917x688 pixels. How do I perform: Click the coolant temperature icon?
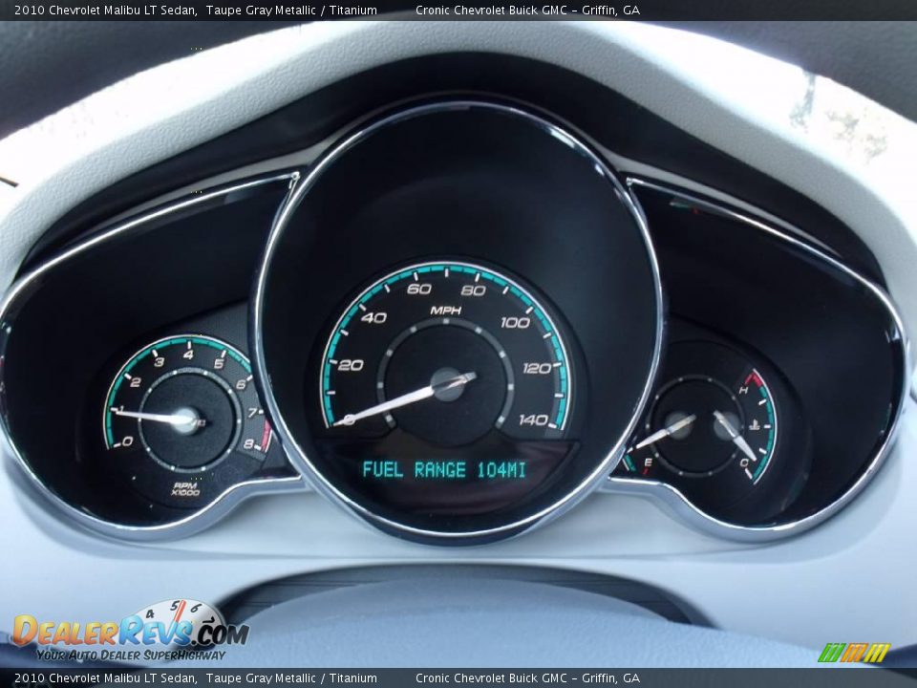coord(755,424)
